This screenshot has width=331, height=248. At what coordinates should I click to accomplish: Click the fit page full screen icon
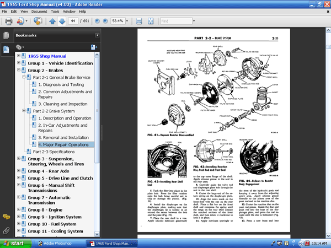tap(151, 21)
